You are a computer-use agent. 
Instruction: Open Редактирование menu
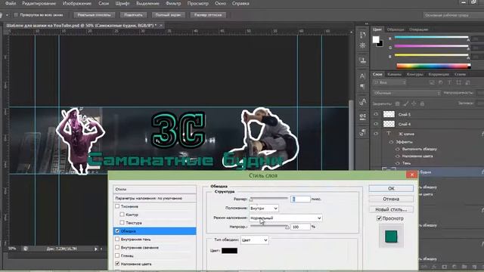point(39,3)
